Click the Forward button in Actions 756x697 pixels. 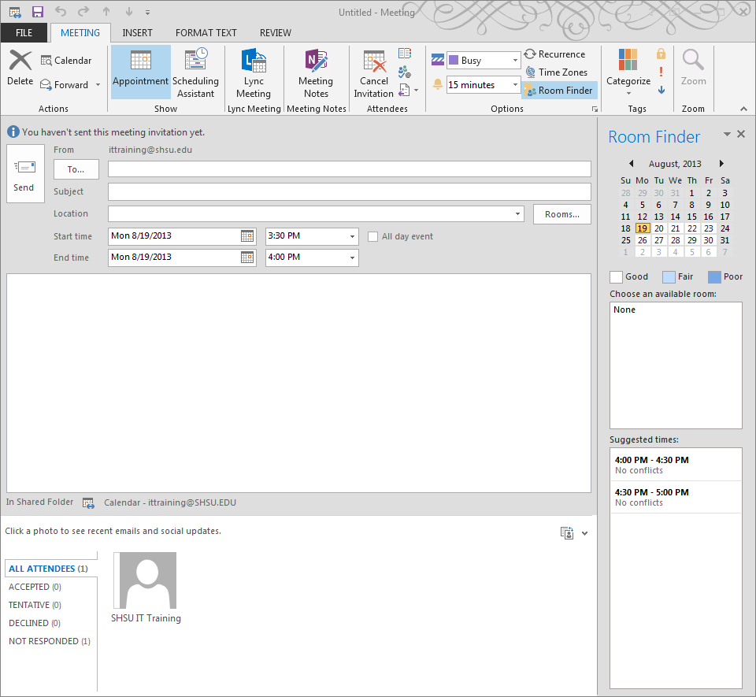[x=65, y=85]
